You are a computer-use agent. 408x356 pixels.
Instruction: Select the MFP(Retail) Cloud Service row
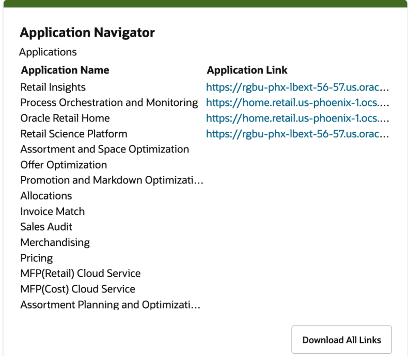pyautogui.click(x=81, y=273)
